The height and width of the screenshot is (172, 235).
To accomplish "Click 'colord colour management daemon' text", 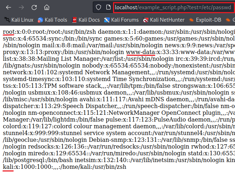I will (x=105, y=126).
